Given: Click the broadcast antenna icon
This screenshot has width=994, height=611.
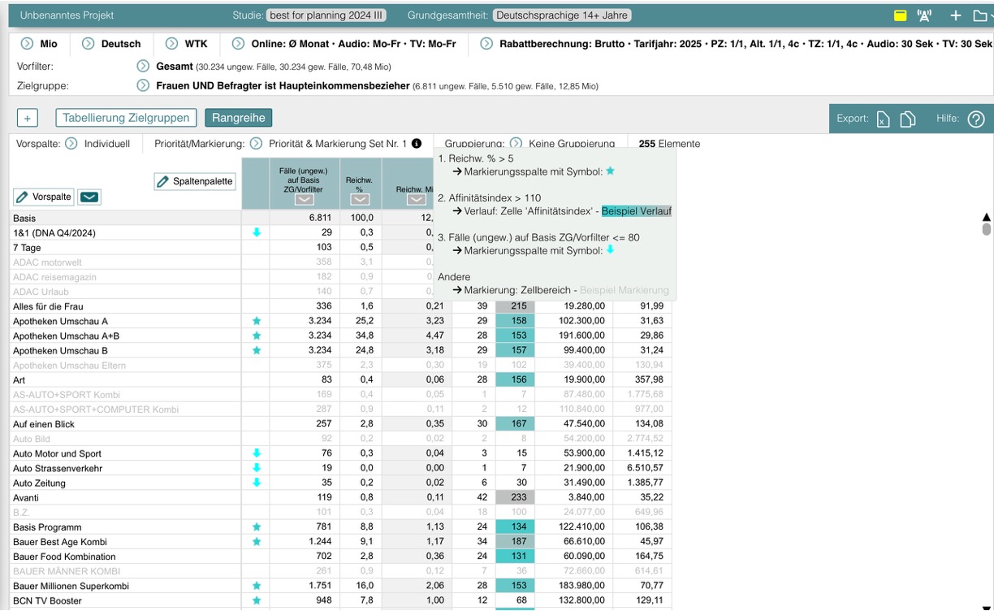Looking at the screenshot, I should (924, 15).
